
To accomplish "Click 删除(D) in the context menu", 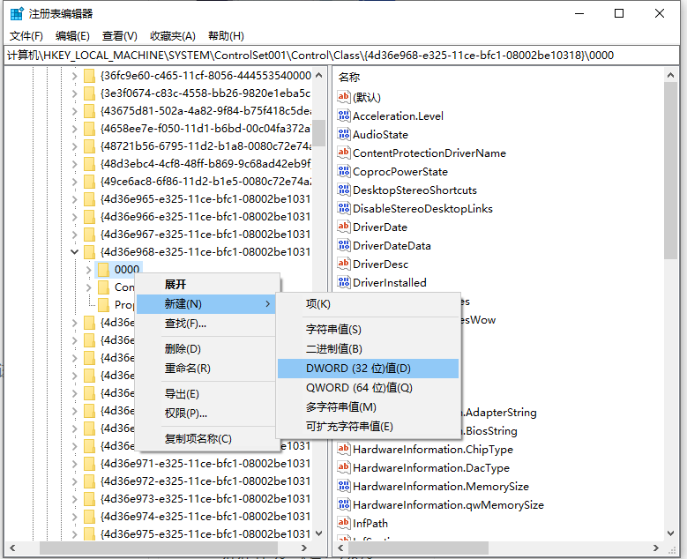I will pos(183,348).
